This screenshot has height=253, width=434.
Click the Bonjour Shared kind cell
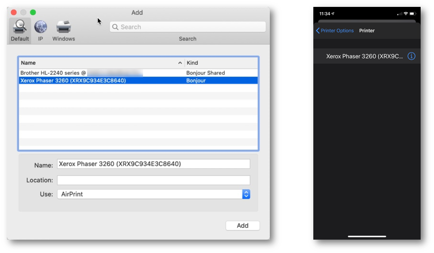pos(206,73)
